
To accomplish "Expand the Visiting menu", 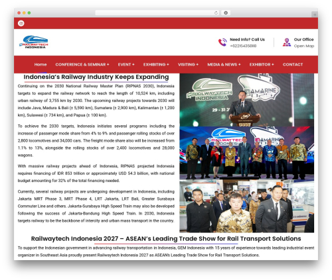I will click(188, 64).
